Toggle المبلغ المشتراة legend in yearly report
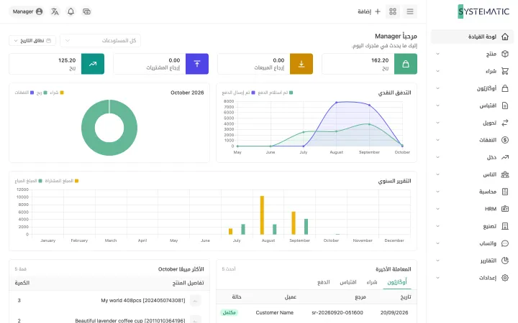Image resolution: width=518 pixels, height=323 pixels. [x=62, y=181]
